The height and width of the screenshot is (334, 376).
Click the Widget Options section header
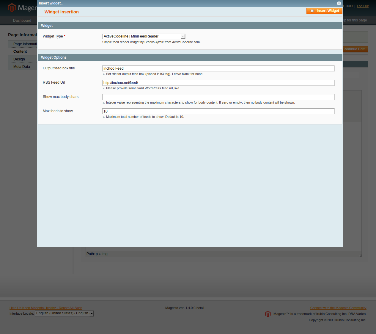(x=190, y=57)
